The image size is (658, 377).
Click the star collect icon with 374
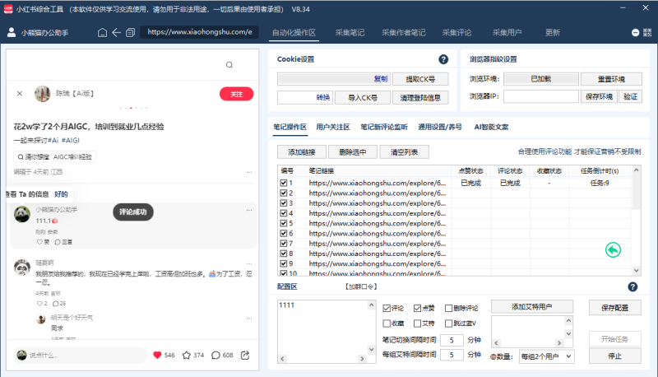[187, 355]
